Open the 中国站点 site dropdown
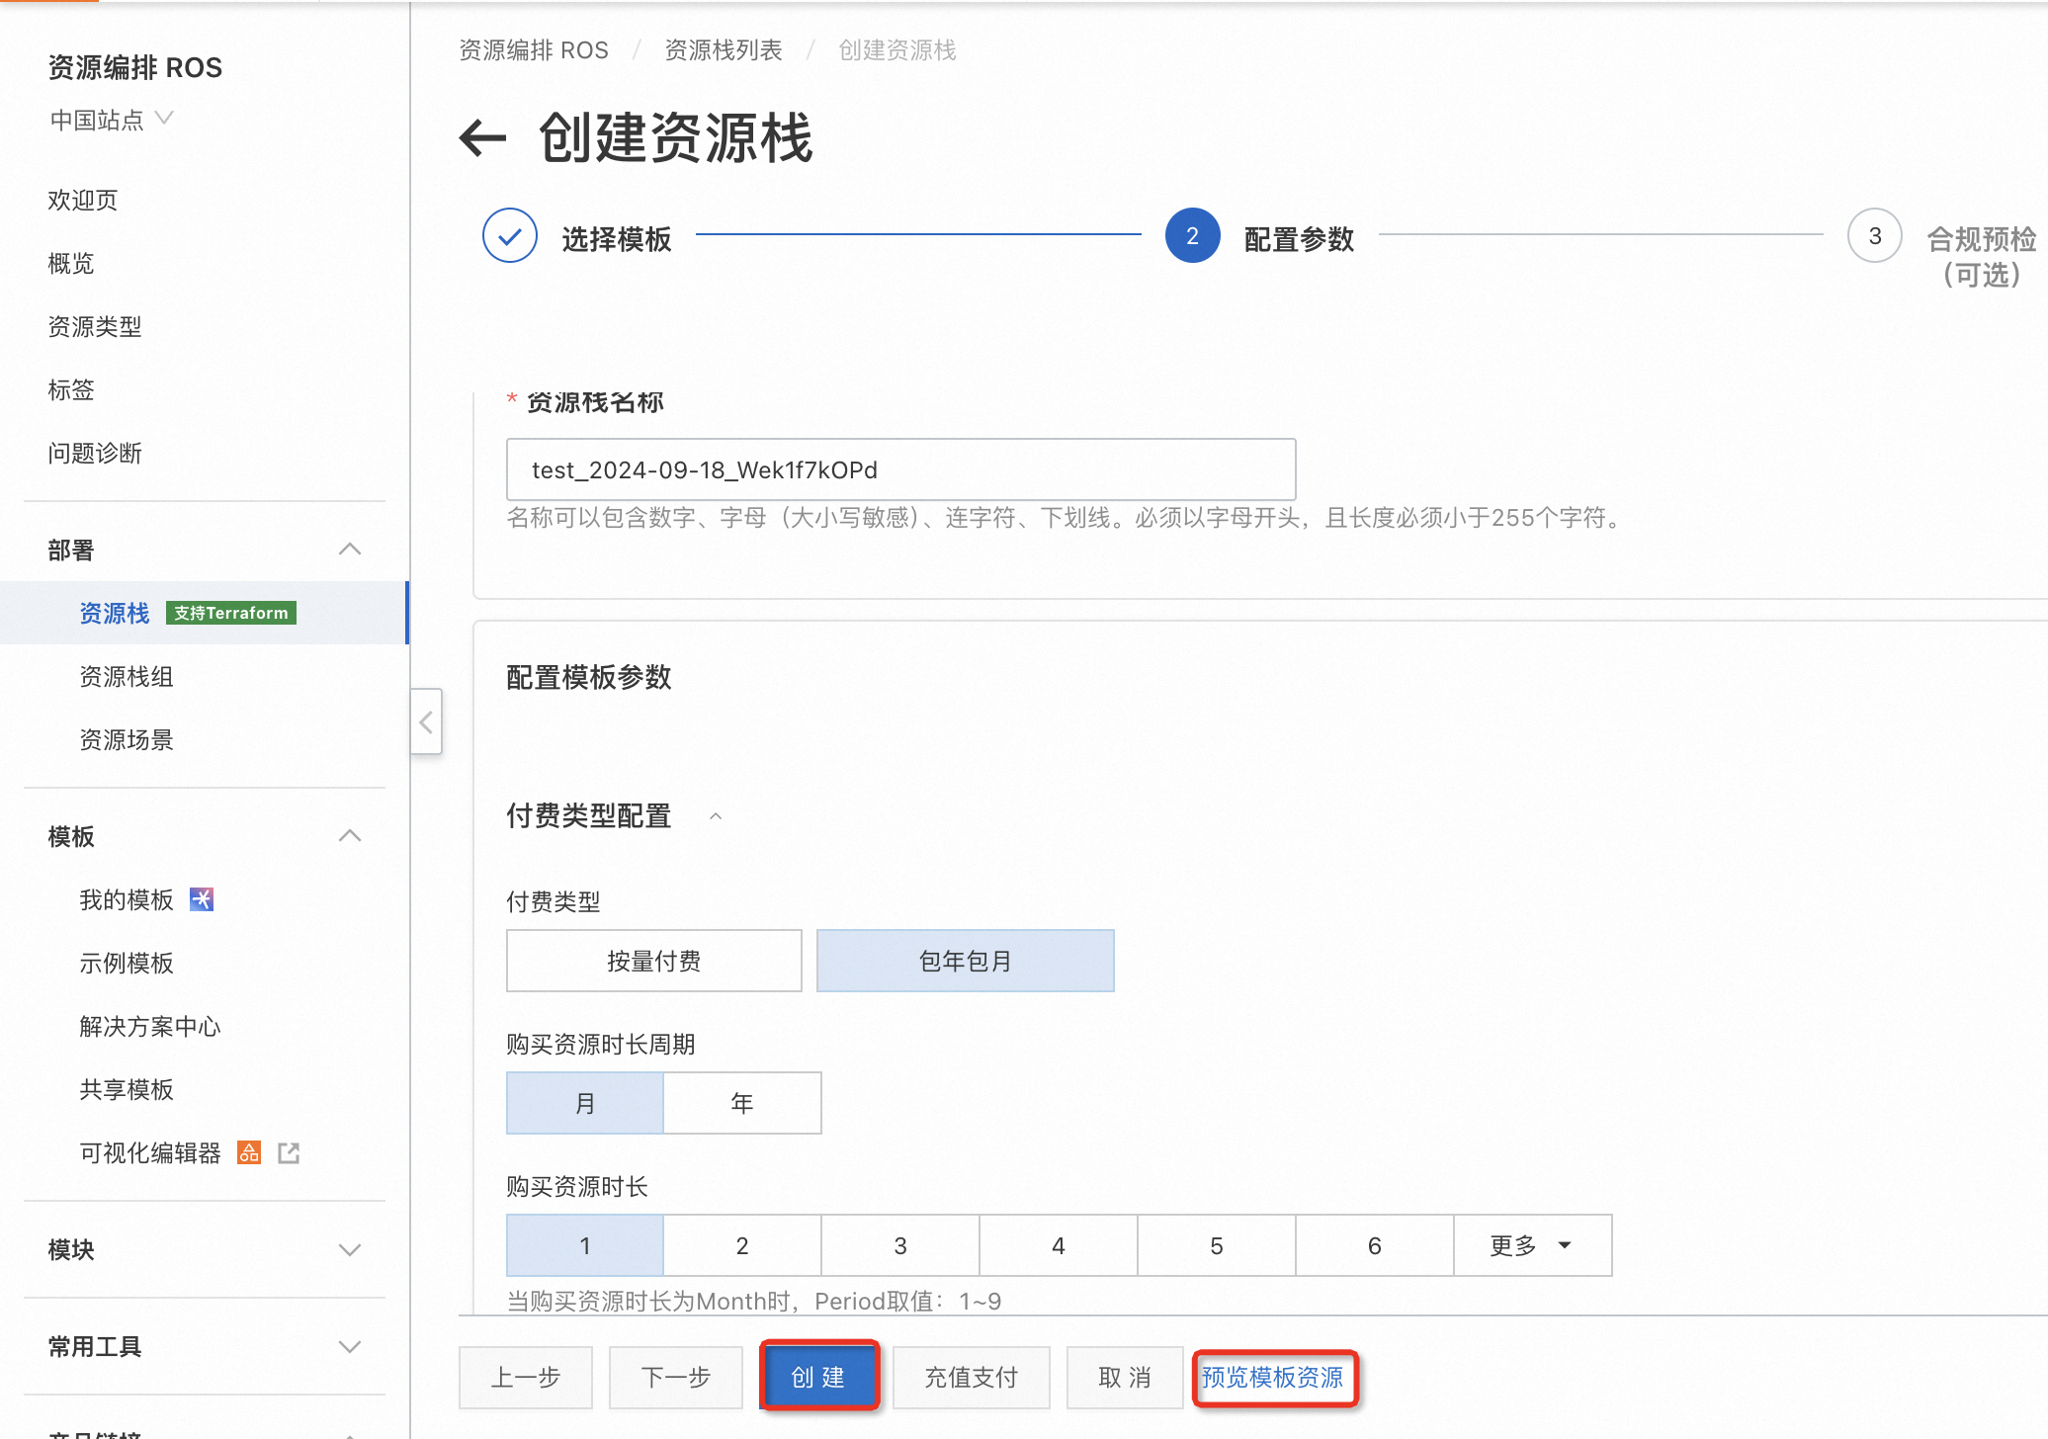The image size is (2048, 1439). click(112, 120)
